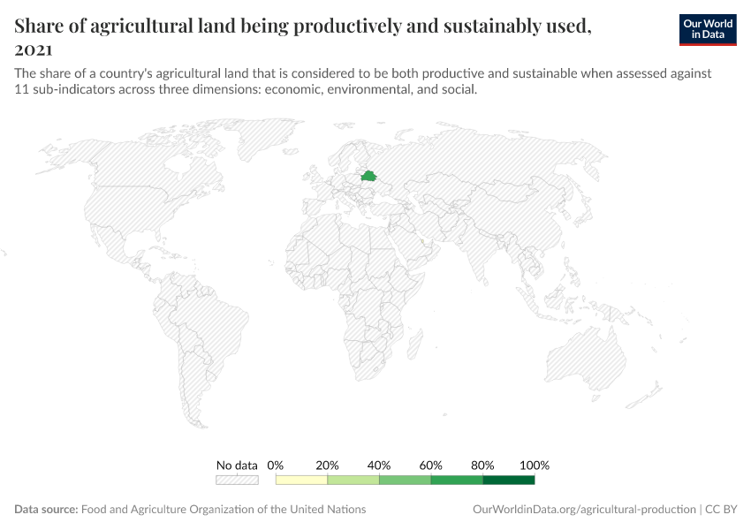Click the Food and Agriculture Organization source text
This screenshot has height=530, width=751.
coord(224,510)
